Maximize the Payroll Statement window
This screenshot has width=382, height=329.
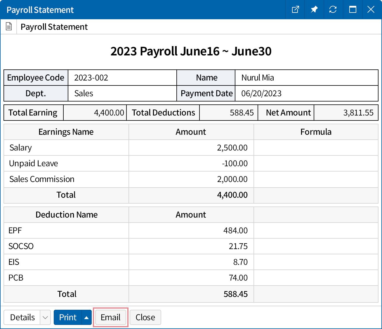[x=353, y=10]
